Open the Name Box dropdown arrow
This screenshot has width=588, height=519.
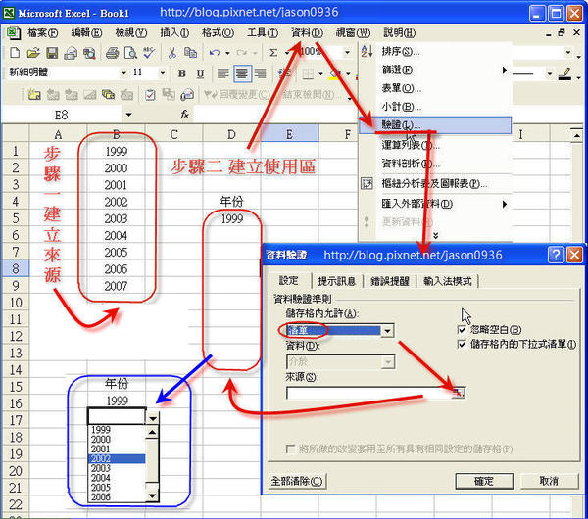(x=128, y=115)
